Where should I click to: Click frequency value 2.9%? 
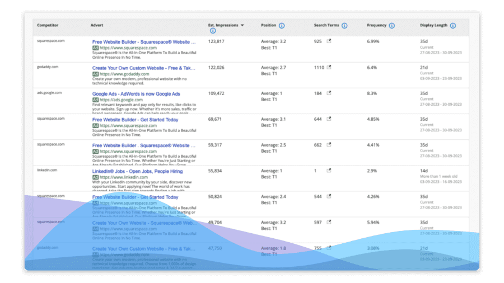tap(372, 171)
